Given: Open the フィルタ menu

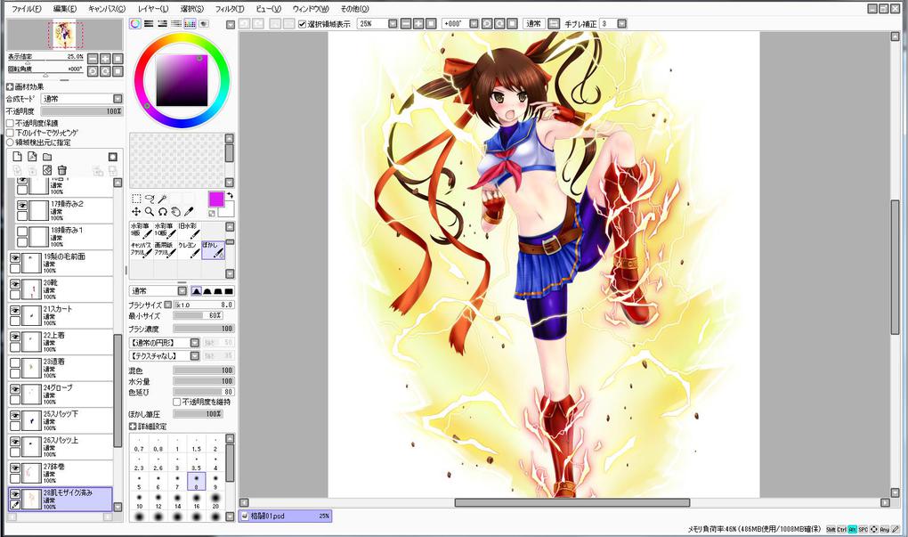Looking at the screenshot, I should click(x=230, y=9).
